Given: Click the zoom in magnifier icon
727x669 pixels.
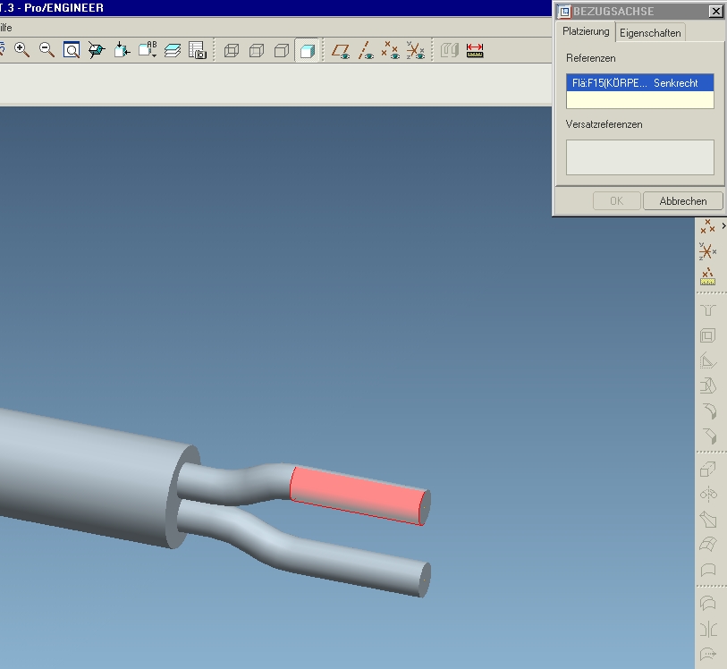Looking at the screenshot, I should point(22,50).
